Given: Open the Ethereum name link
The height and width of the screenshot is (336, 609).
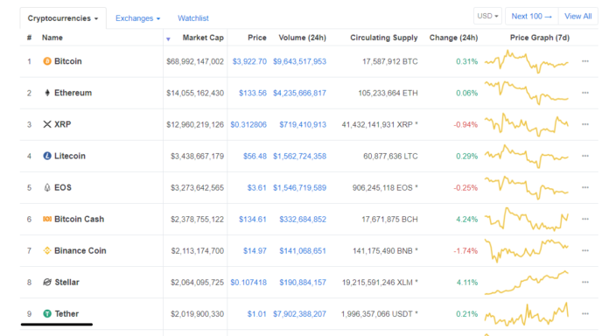Looking at the screenshot, I should (73, 93).
